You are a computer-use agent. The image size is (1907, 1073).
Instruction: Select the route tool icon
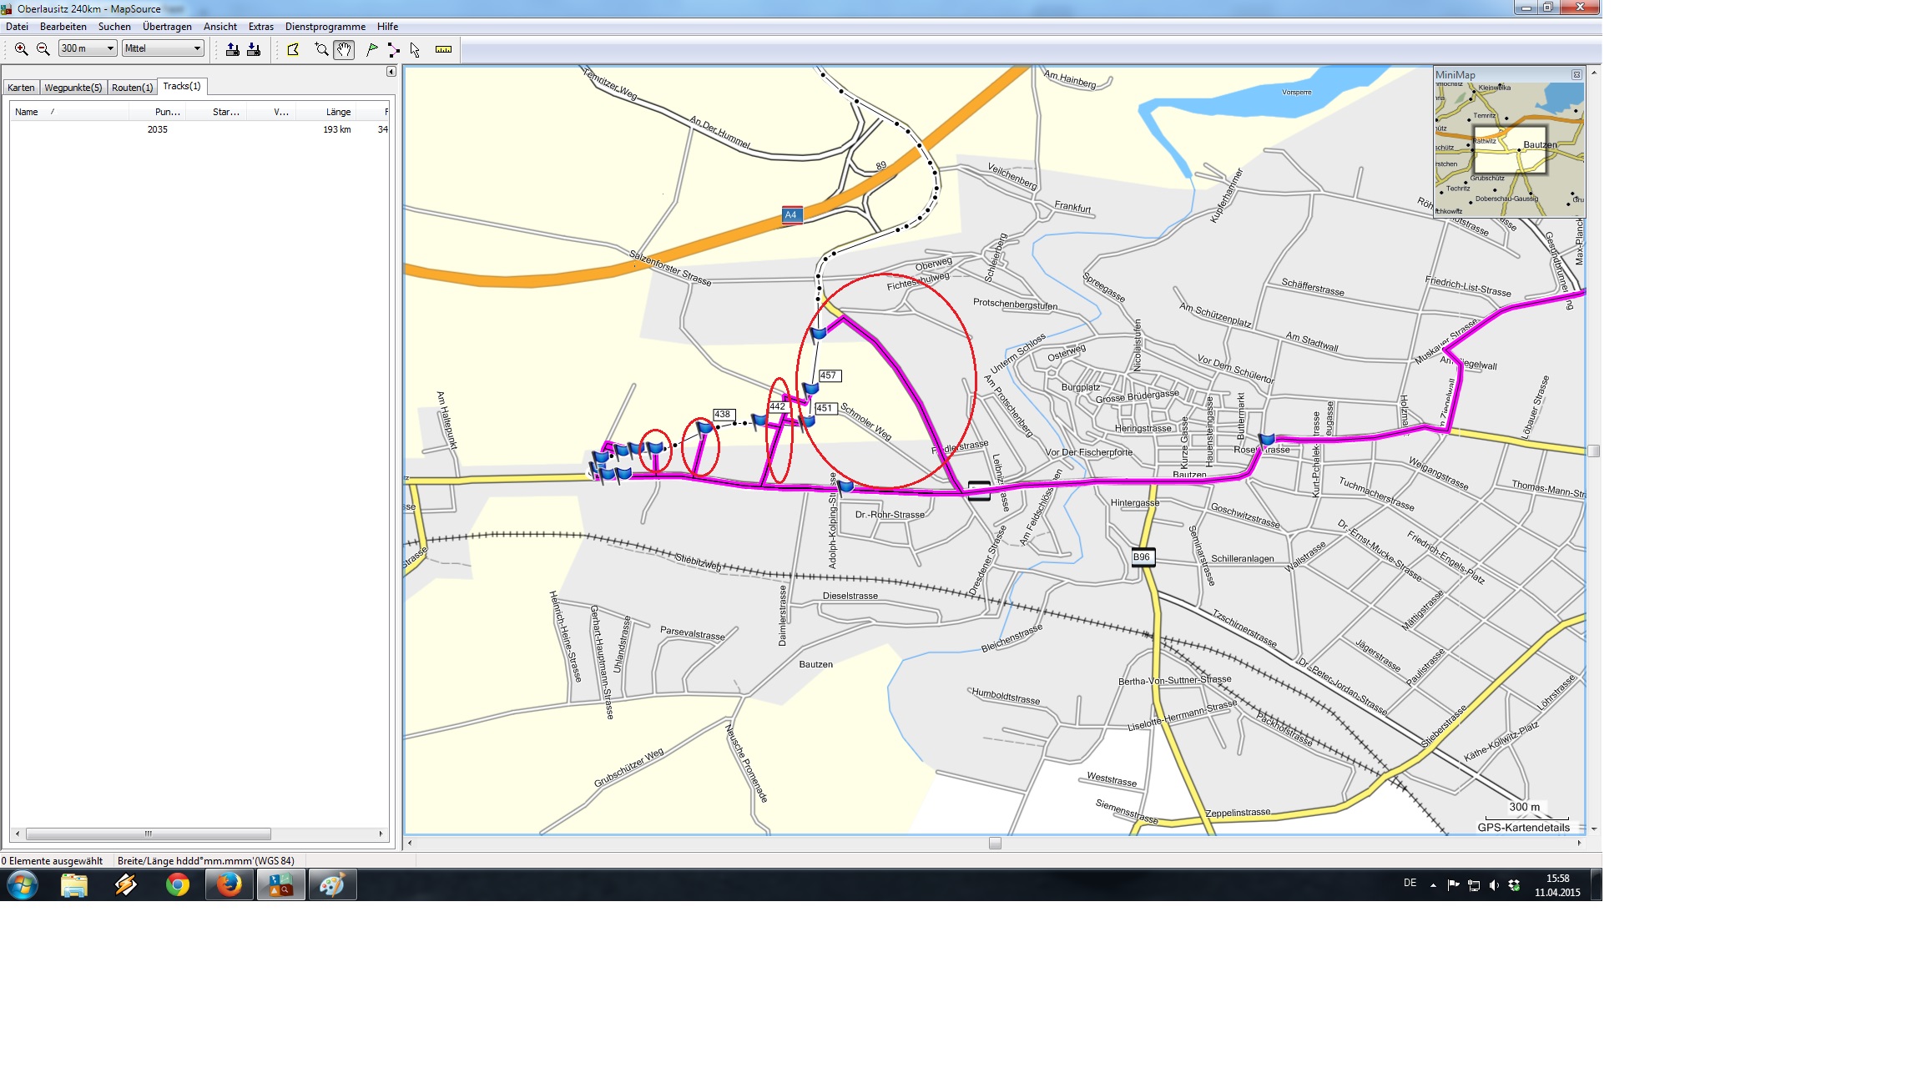(394, 49)
